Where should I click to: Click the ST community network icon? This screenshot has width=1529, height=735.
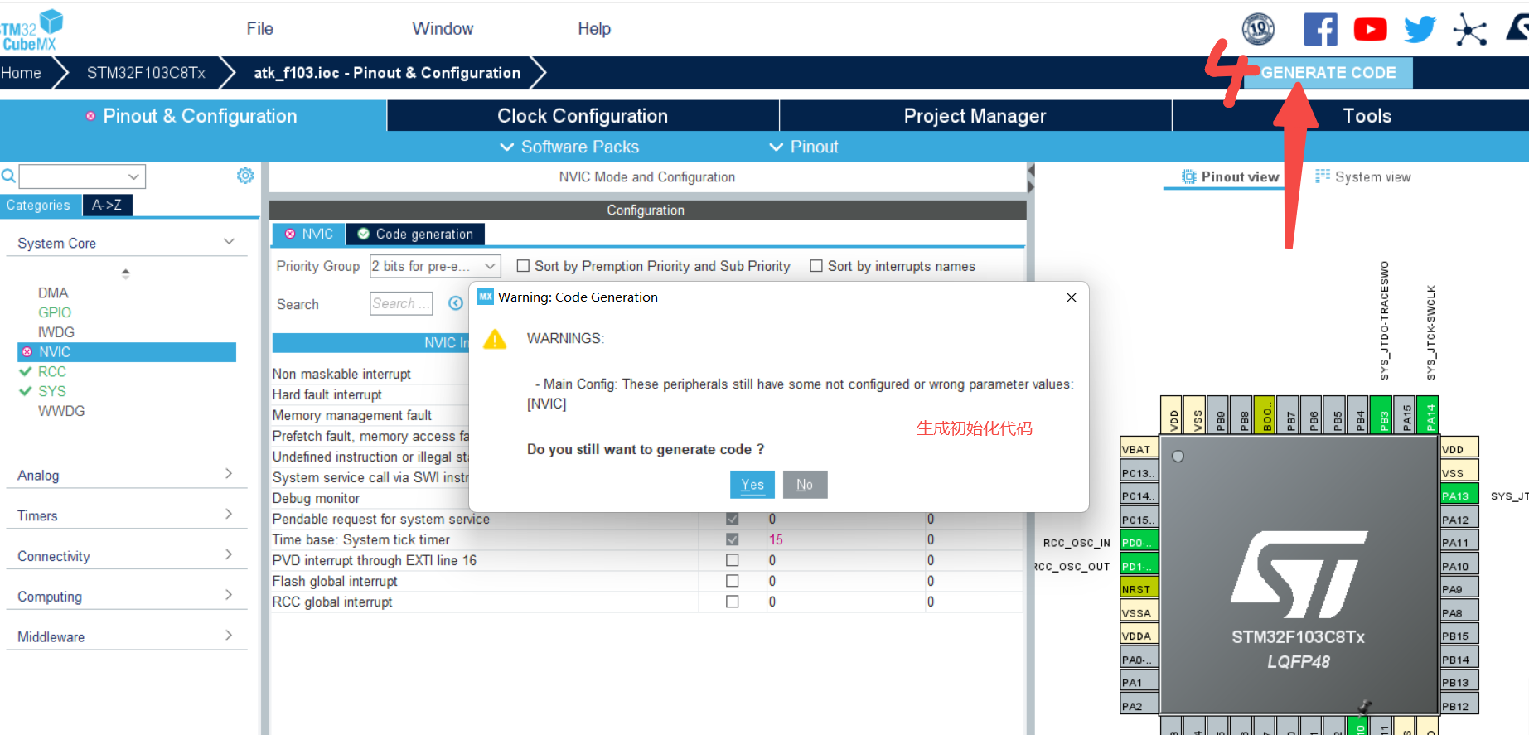1469,31
